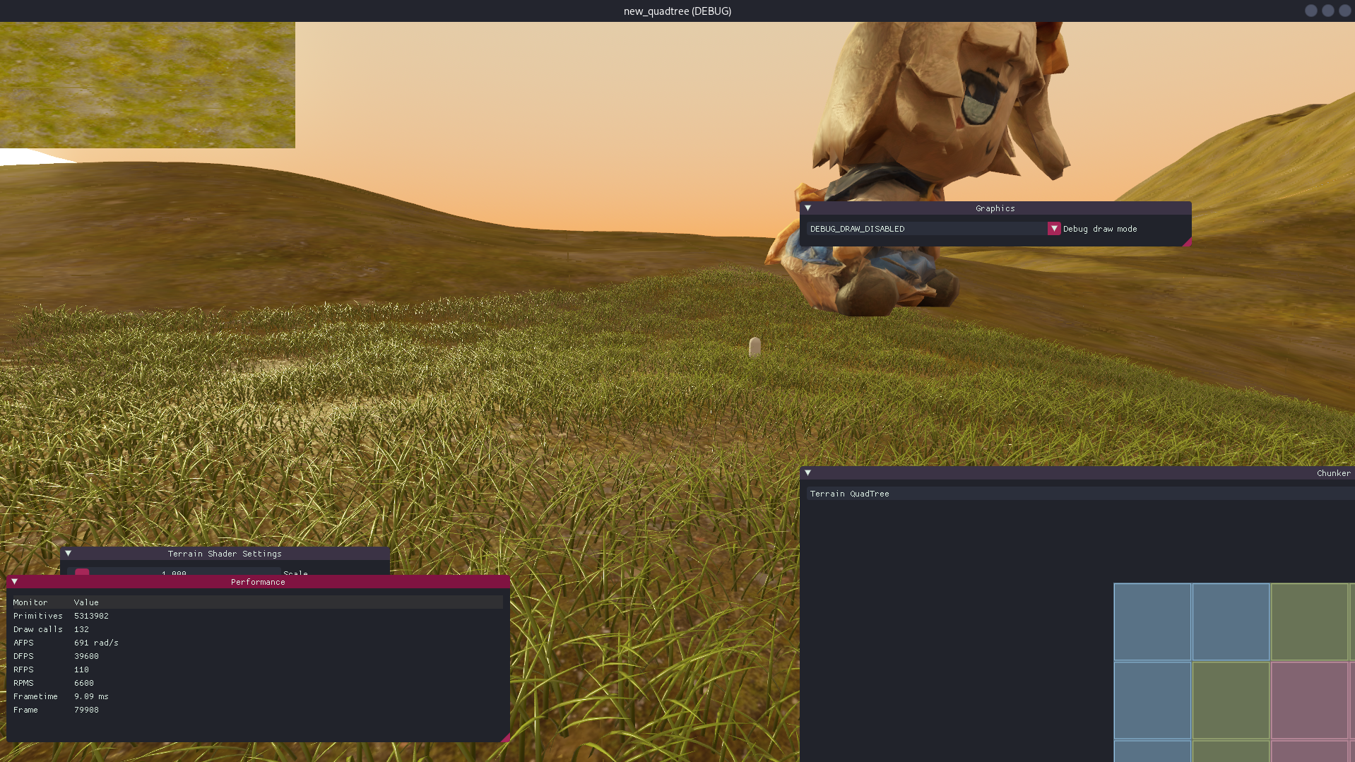Click the Scale slider in Terrain Shader Settings
Image resolution: width=1355 pixels, height=762 pixels.
[x=177, y=572]
